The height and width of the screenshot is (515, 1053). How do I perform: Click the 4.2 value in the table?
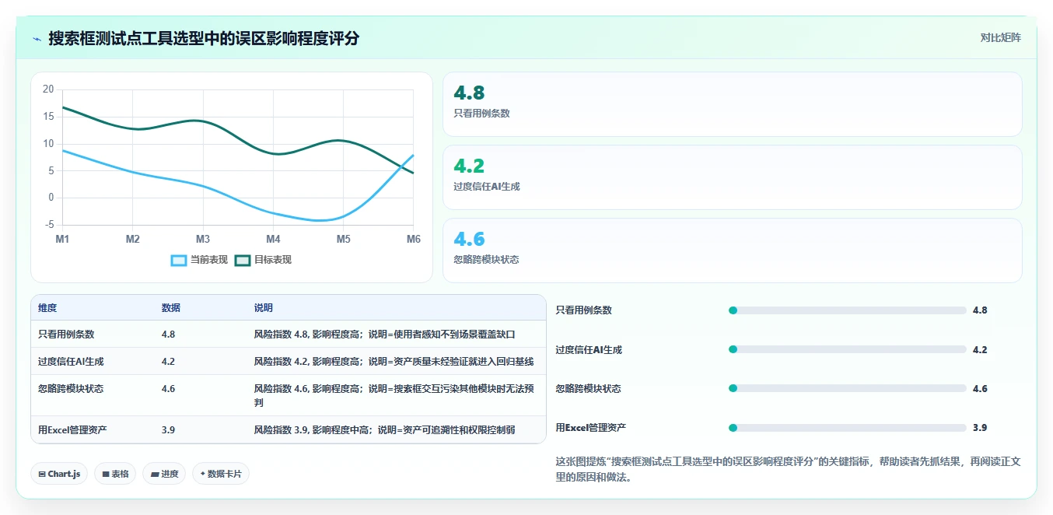(168, 362)
